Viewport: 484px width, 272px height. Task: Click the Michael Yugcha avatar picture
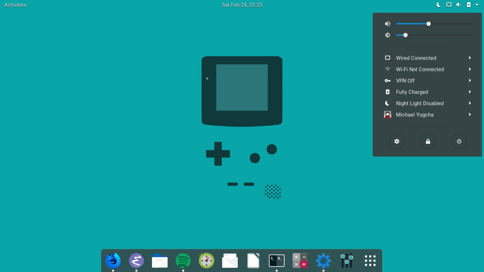pyautogui.click(x=388, y=114)
